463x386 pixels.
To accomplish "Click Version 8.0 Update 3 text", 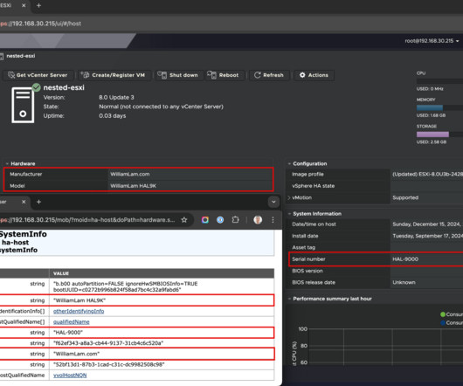I will pos(116,98).
